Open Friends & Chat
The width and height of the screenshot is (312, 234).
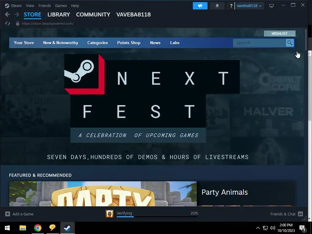[286, 214]
